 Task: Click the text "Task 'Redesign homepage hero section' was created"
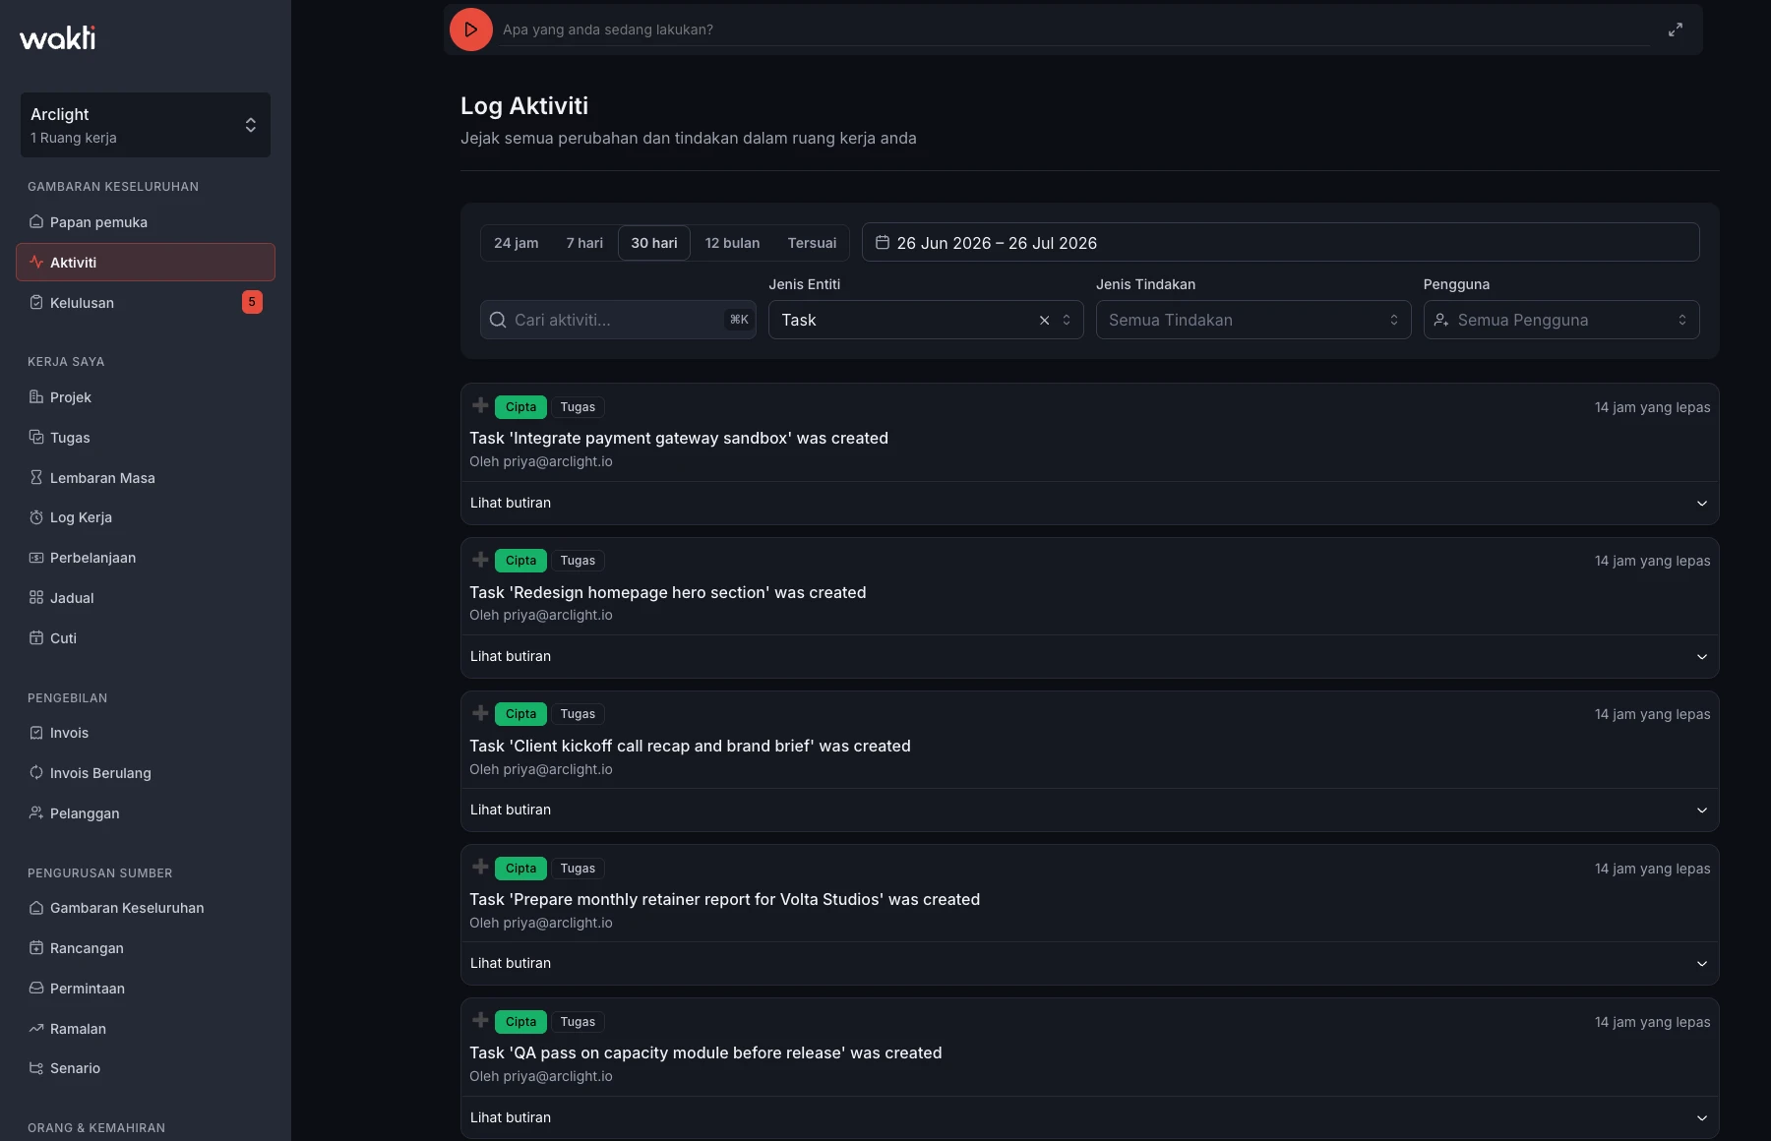click(668, 592)
